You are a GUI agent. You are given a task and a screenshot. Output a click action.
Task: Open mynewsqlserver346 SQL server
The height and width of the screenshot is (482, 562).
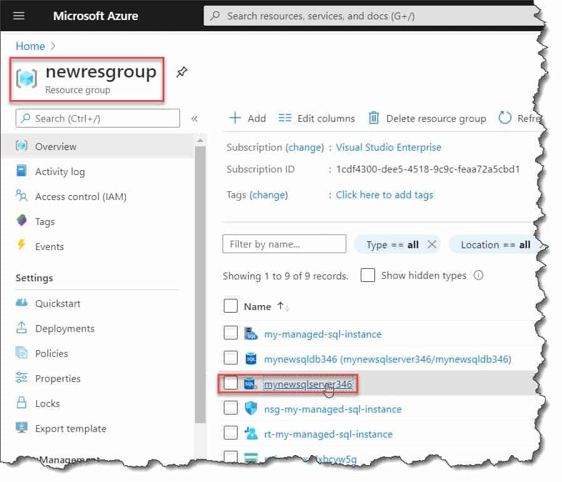(x=308, y=384)
